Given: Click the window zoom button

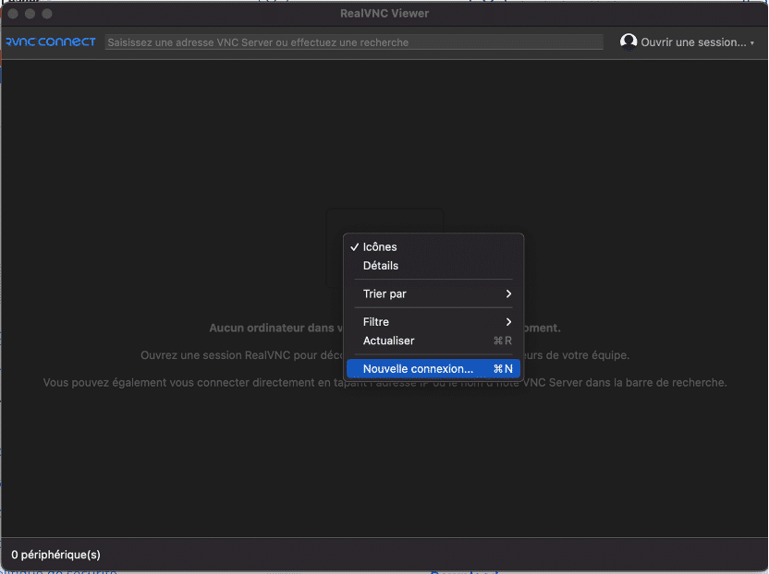Looking at the screenshot, I should pyautogui.click(x=47, y=14).
